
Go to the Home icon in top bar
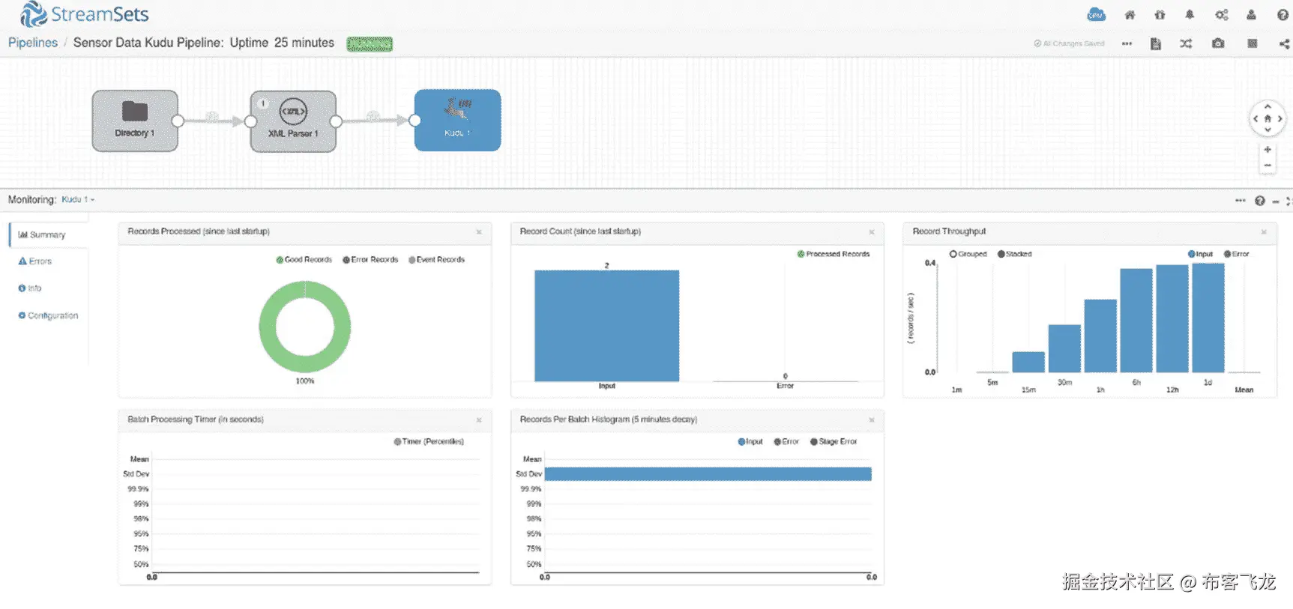[1130, 15]
